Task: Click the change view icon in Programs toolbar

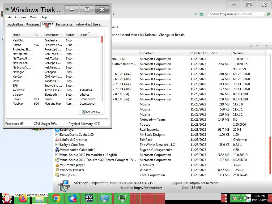Action: (251, 46)
